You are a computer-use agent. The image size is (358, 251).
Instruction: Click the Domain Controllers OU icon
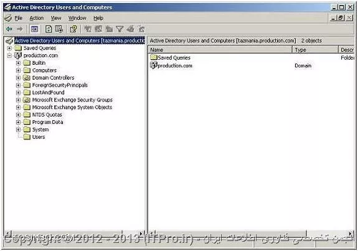click(27, 78)
